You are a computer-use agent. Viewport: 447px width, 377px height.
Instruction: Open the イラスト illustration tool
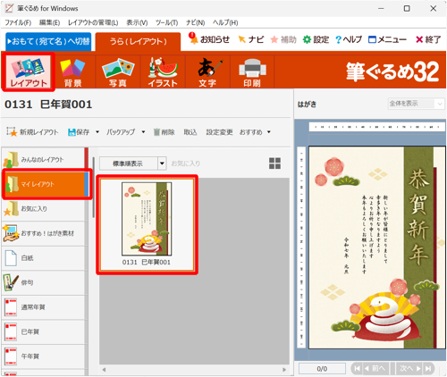point(163,71)
